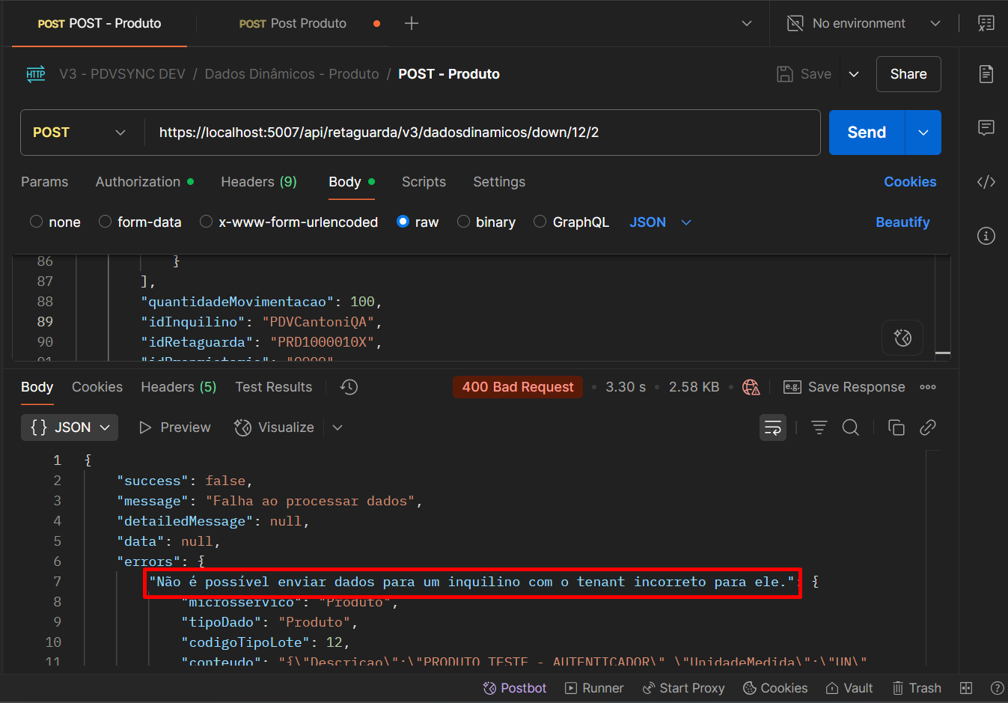Open the Send button dropdown arrow
Image resolution: width=1008 pixels, height=703 pixels.
923,133
